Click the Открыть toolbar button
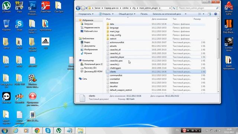 tap(105, 14)
